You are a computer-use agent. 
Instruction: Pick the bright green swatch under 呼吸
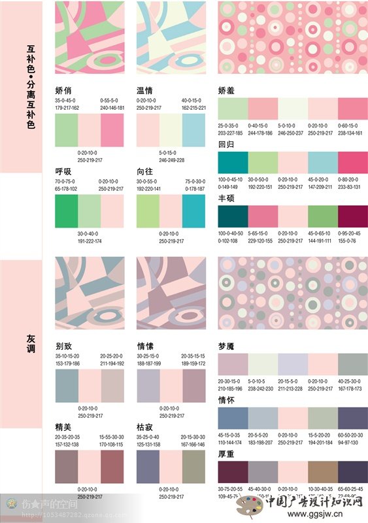click(x=67, y=211)
